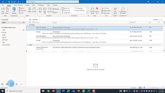
Task: Click Ignore conversation button
Action: point(22,8)
